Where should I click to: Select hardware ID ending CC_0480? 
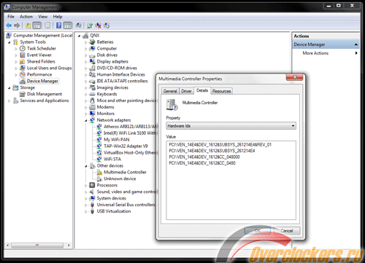point(202,163)
